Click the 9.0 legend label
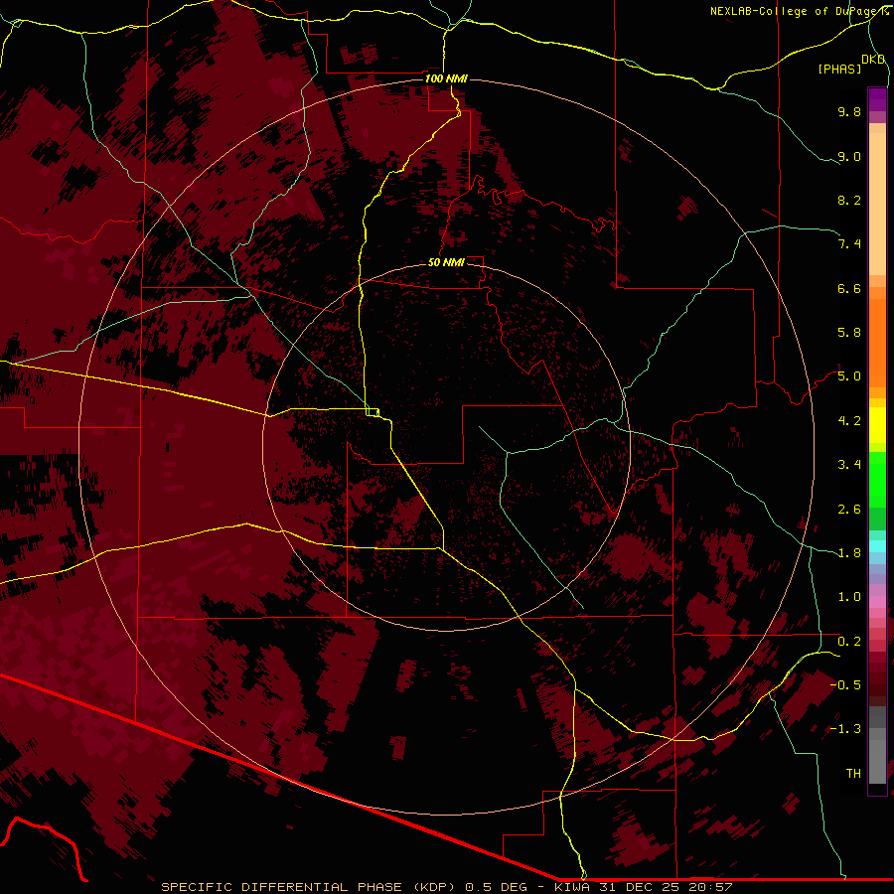This screenshot has height=894, width=894. point(849,156)
